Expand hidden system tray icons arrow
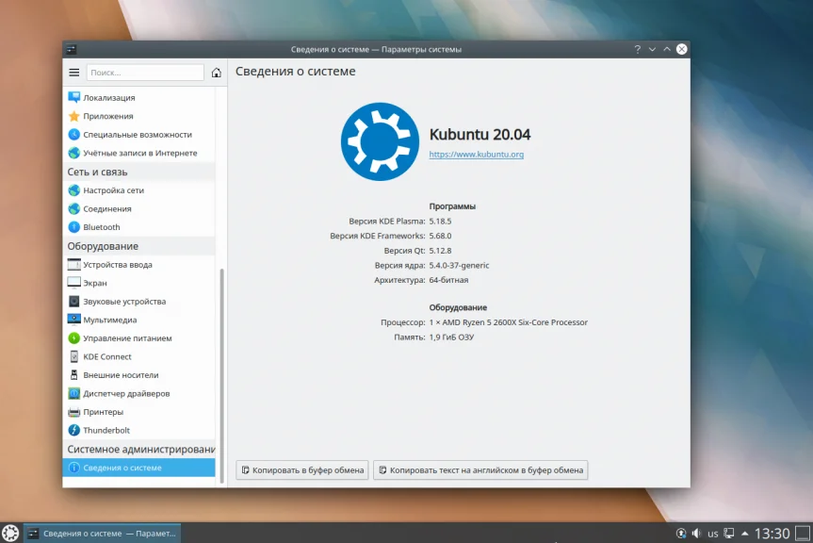Viewport: 813px width, 543px height. [744, 534]
